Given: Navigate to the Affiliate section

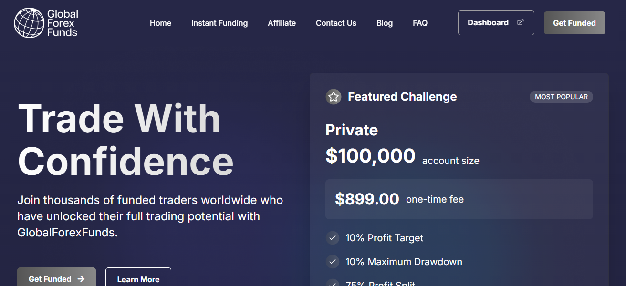Looking at the screenshot, I should (282, 23).
